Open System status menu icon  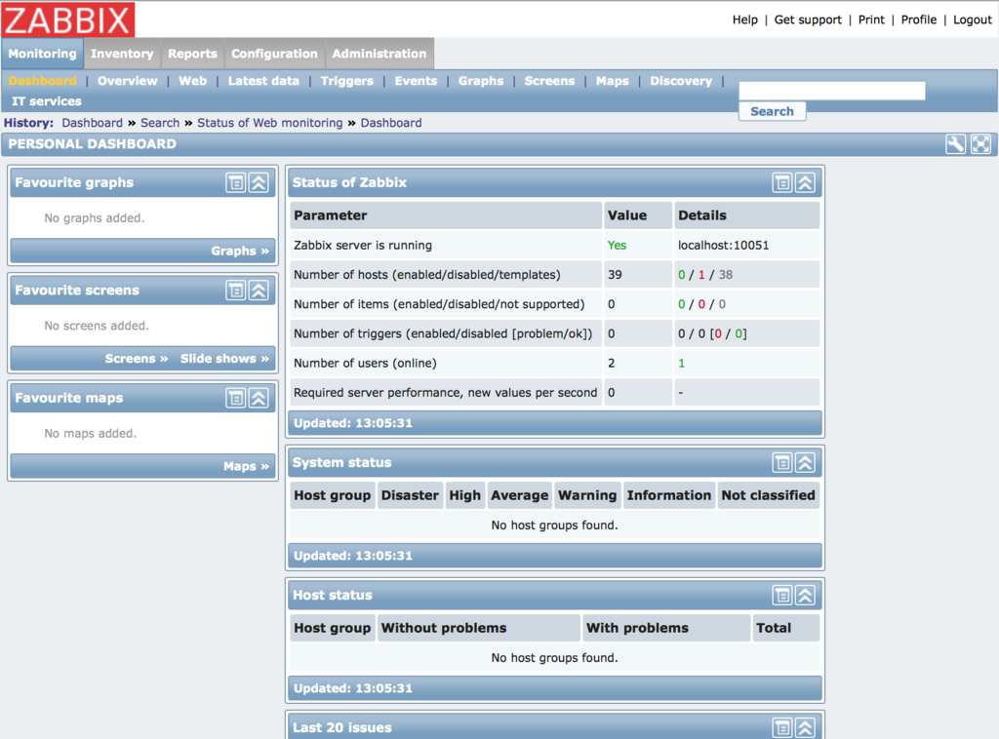point(782,463)
